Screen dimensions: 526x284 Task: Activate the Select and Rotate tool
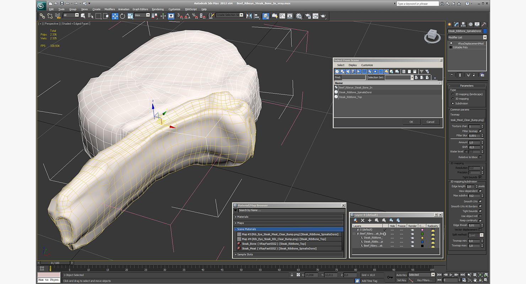click(123, 16)
